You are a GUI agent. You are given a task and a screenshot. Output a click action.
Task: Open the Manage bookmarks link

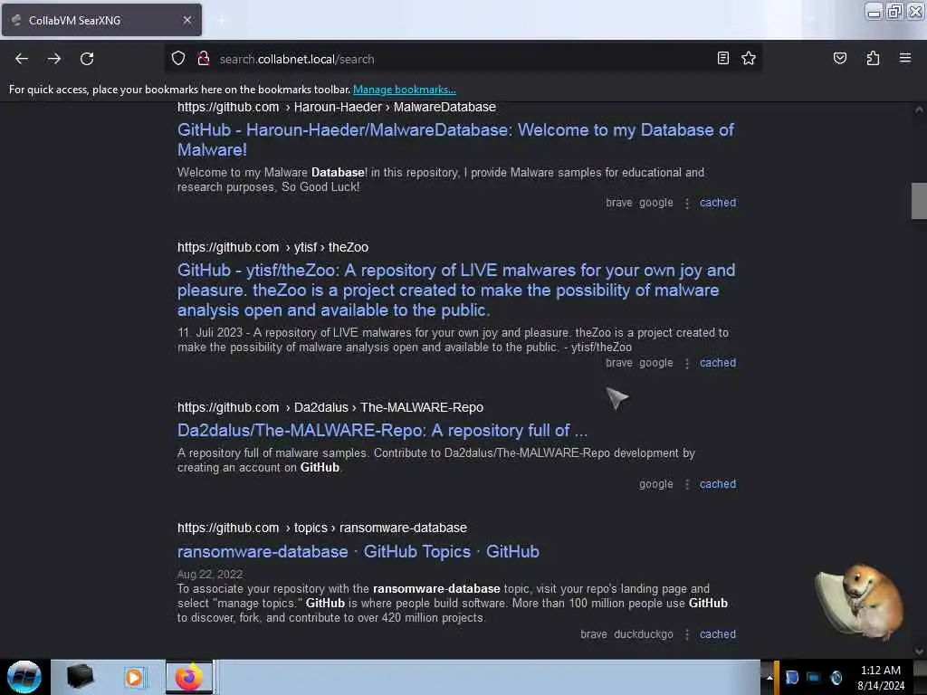pyautogui.click(x=405, y=90)
